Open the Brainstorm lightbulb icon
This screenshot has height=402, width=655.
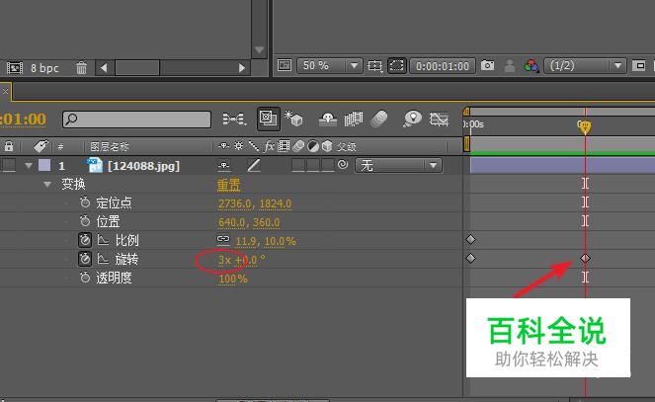click(x=412, y=119)
